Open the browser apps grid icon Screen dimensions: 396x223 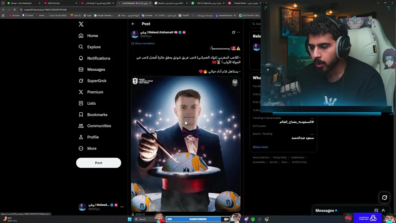(x=3, y=15)
